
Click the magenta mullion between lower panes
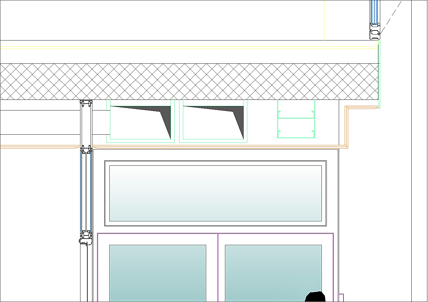click(x=218, y=267)
